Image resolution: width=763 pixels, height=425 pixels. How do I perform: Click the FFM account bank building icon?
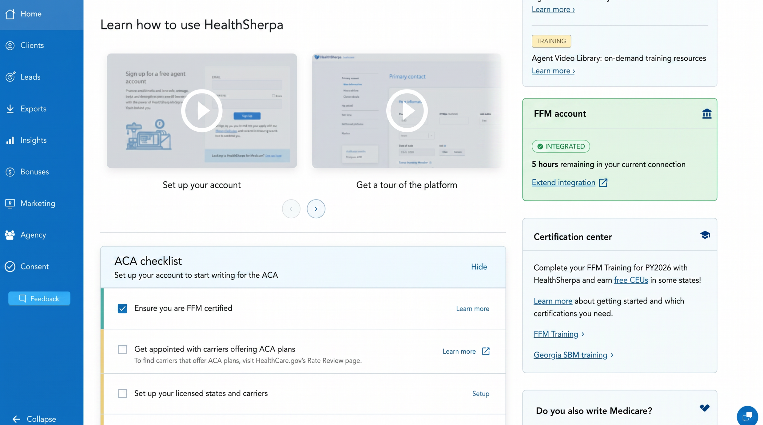pos(706,114)
